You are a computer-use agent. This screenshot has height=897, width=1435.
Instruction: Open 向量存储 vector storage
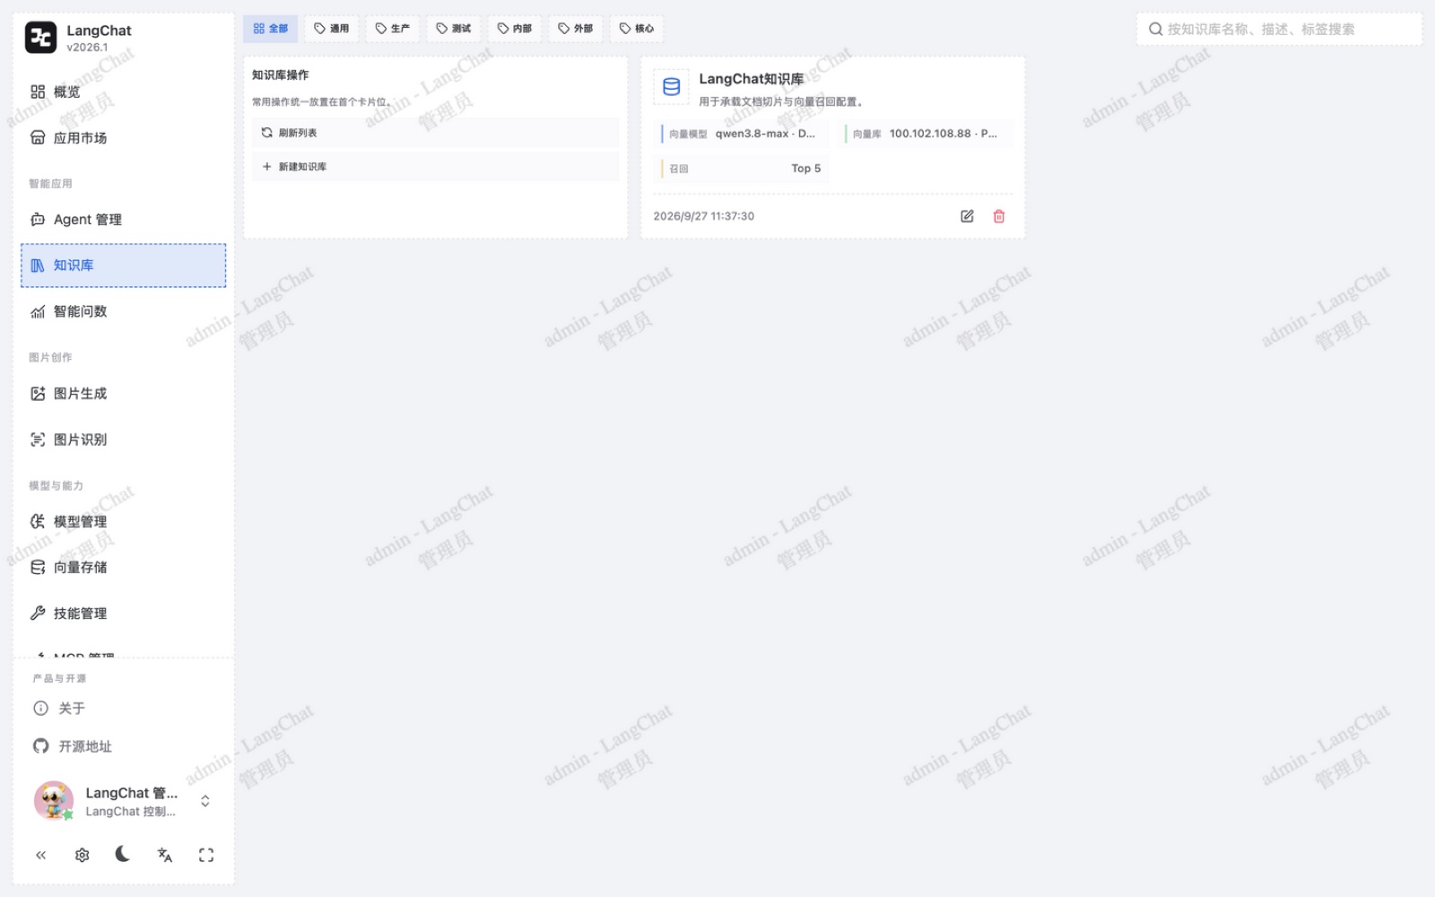123,567
